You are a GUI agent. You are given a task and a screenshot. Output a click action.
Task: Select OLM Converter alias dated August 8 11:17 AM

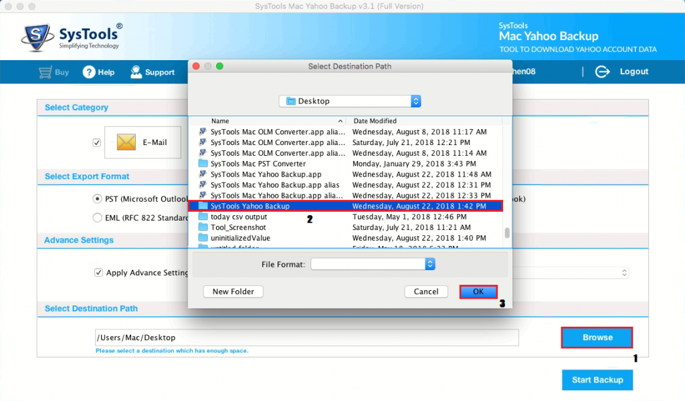[x=346, y=132]
